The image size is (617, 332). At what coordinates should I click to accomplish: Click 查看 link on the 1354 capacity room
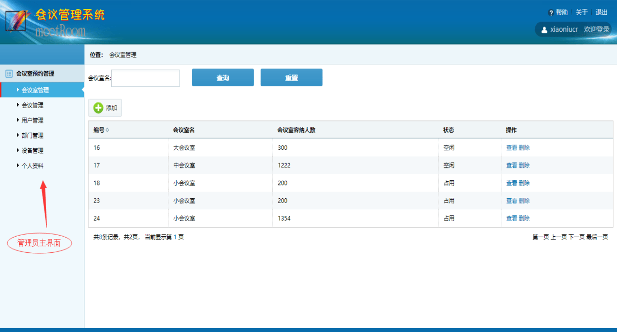[512, 218]
